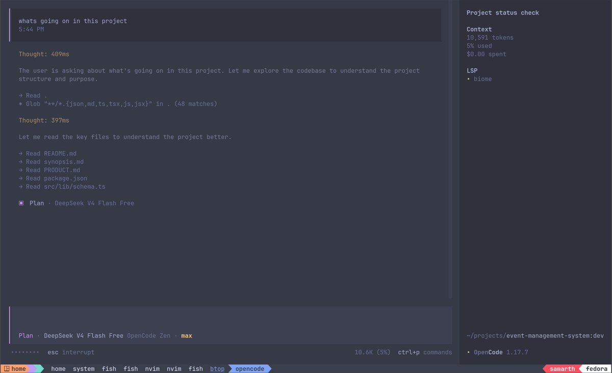
Task: Click the user message "whats going on in this project"
Action: click(x=73, y=21)
